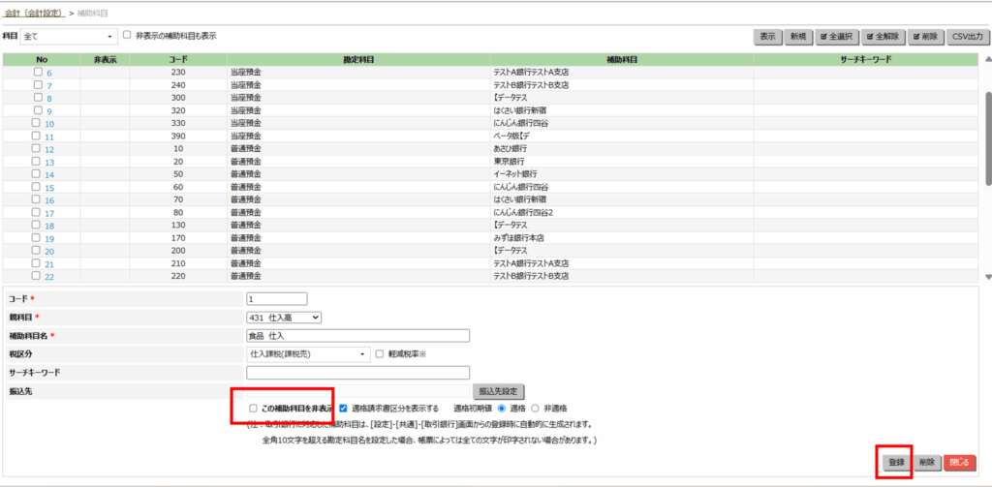
Task: Select the 非適格 radio button
Action: (x=537, y=408)
